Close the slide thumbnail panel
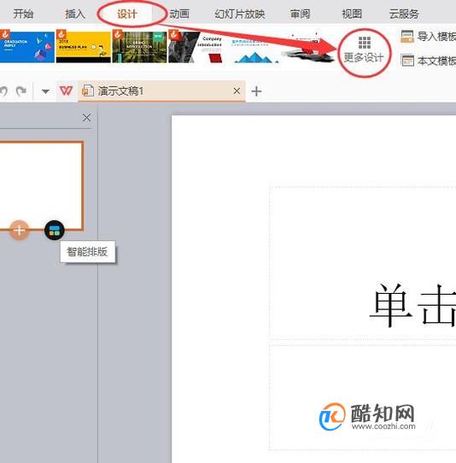This screenshot has height=463, width=456. (x=86, y=118)
